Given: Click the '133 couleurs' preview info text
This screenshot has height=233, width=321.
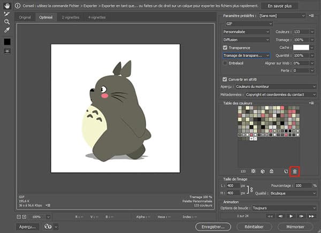Looking at the screenshot, I should coord(203,205).
